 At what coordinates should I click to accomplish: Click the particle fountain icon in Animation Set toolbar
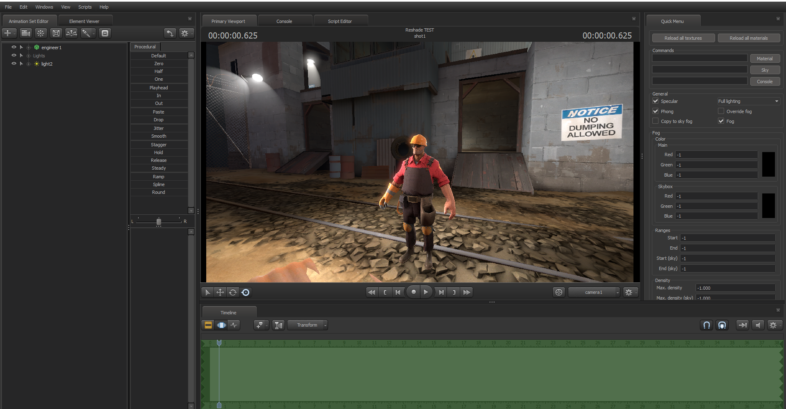pyautogui.click(x=71, y=33)
